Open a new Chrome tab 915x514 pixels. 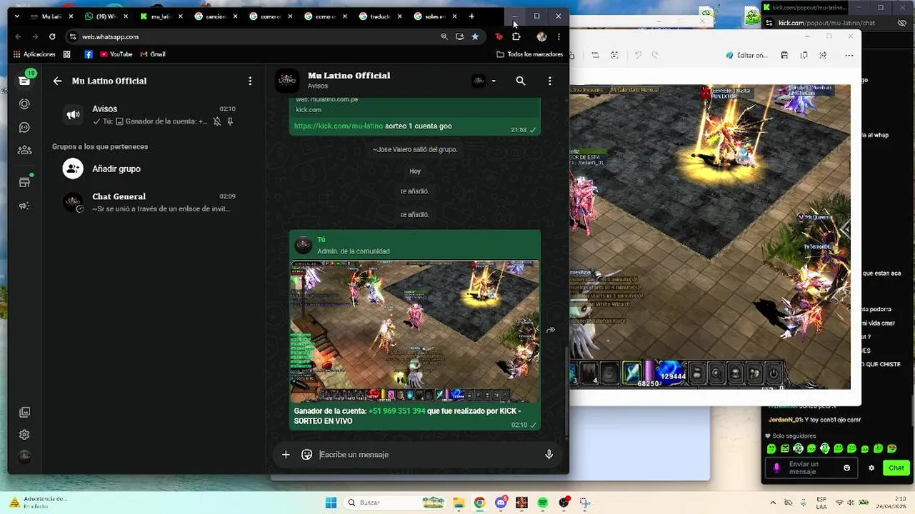471,16
